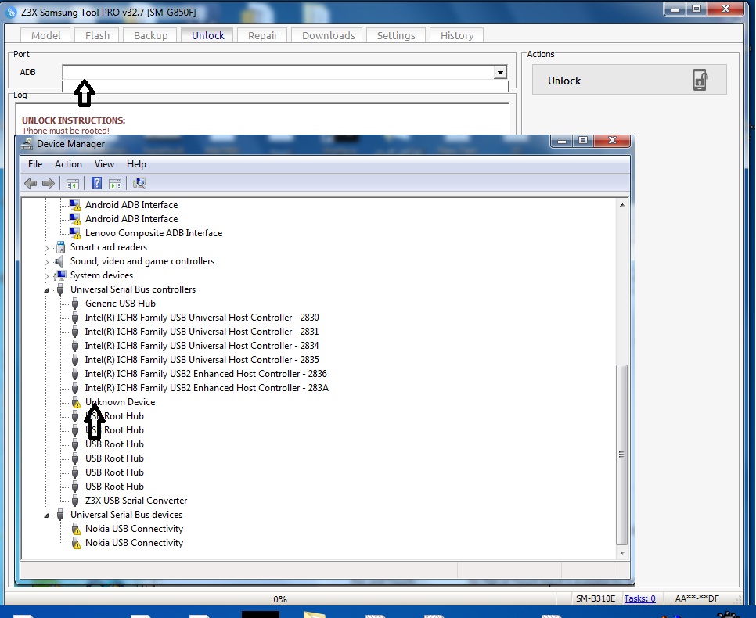Minimize the Device Manager window
Viewport: 756px width, 618px height.
pyautogui.click(x=562, y=140)
